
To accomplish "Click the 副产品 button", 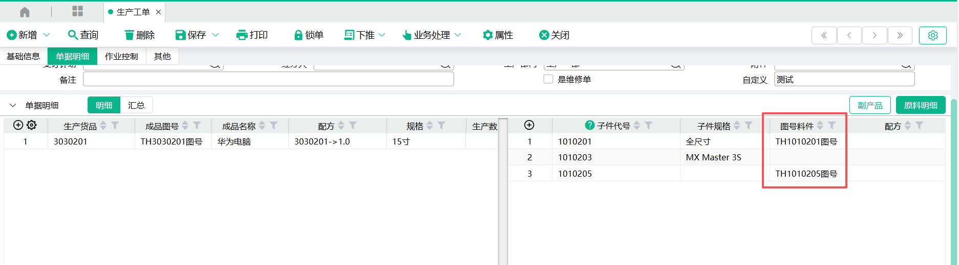I will click(870, 105).
